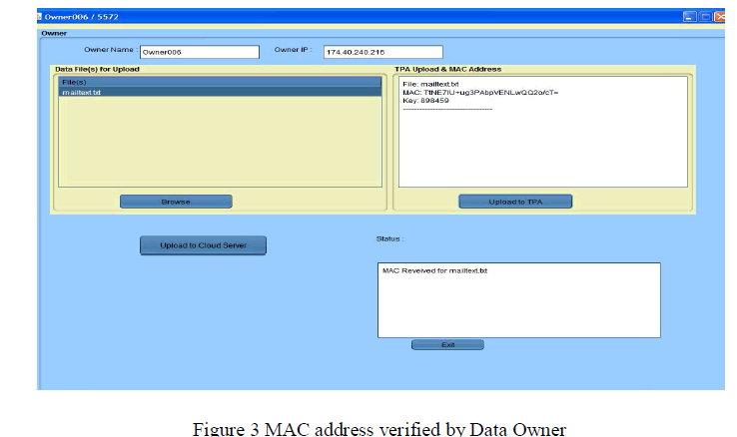Maximize the Owner006 window

click(x=705, y=18)
